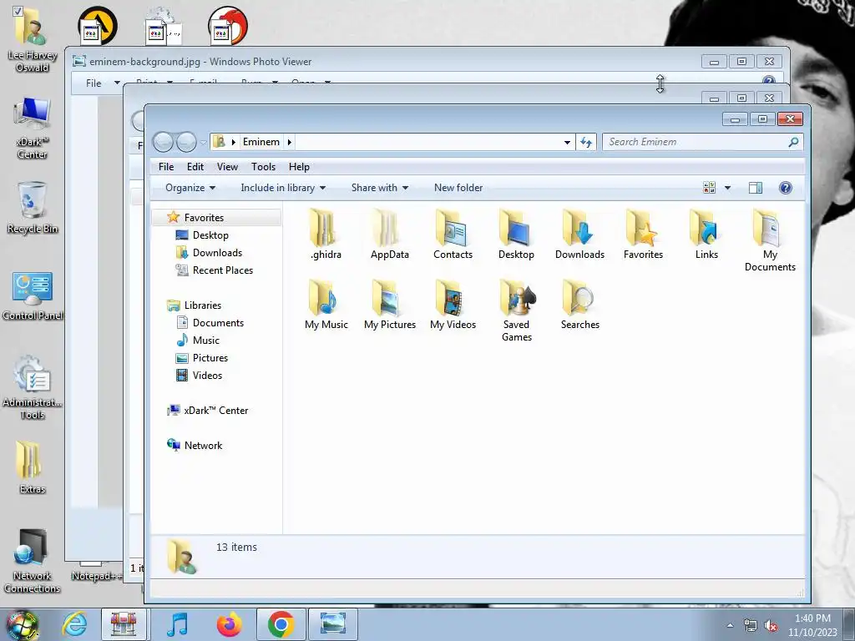Open Network Connections desktop icon
Screen dimensions: 855x641
(x=33, y=561)
